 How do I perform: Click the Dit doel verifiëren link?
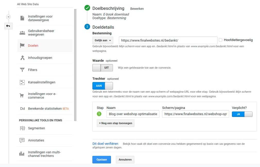[x=105, y=144]
